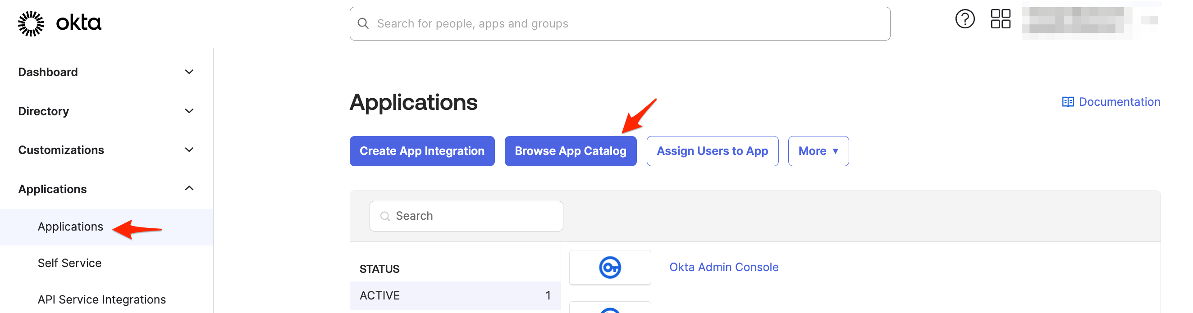Open the More dropdown button
Viewport: 1193px width, 313px height.
pos(818,151)
